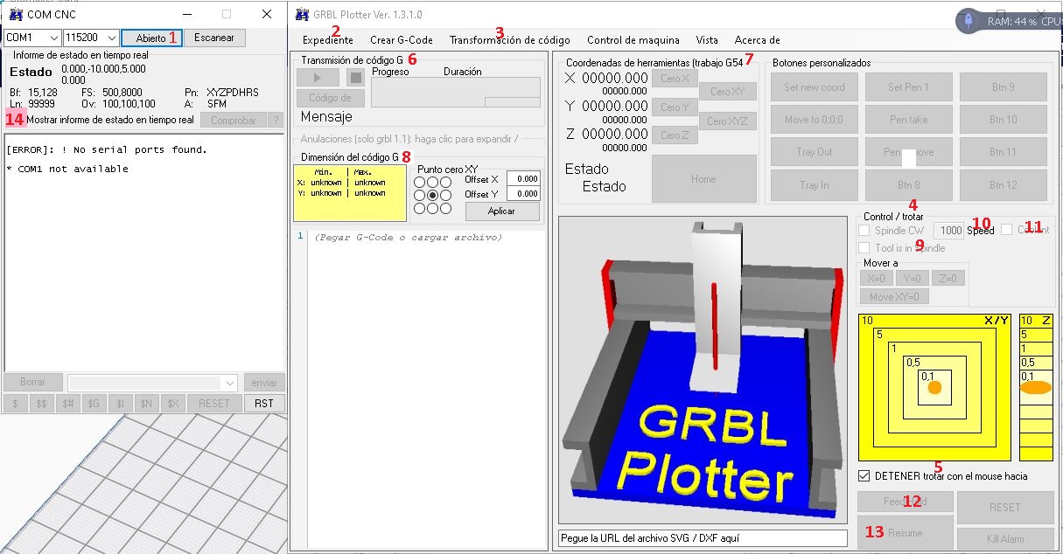
Task: Expand the Anulaciones overrides section
Action: pyautogui.click(x=409, y=139)
